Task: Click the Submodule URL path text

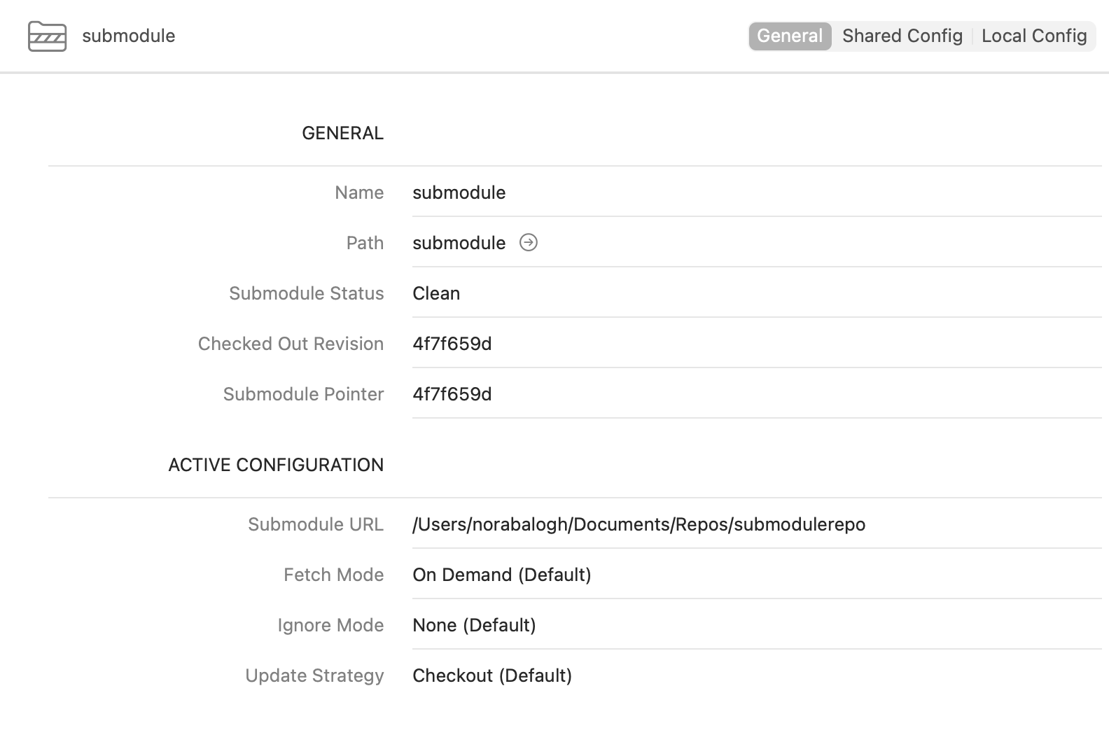Action: pos(639,524)
